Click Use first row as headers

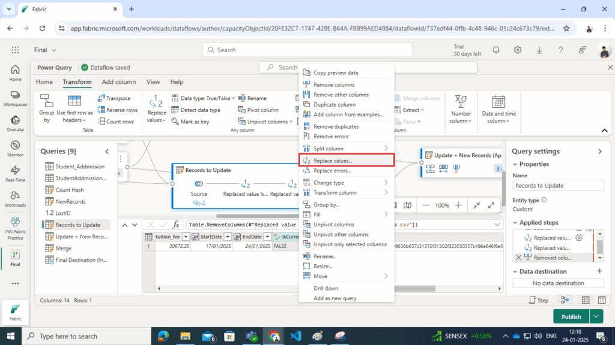tap(74, 108)
